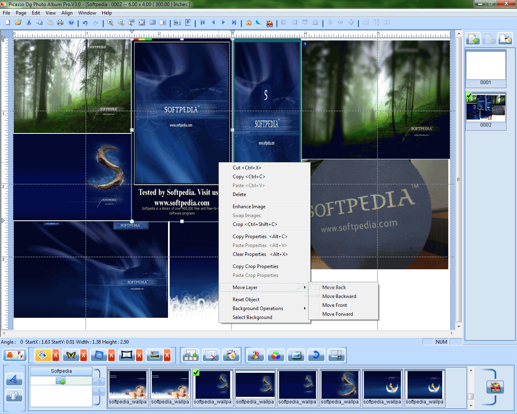This screenshot has height=414, width=517.
Task: Select Crop <Ctrl+Shift+C> in the context menu
Action: pyautogui.click(x=265, y=224)
